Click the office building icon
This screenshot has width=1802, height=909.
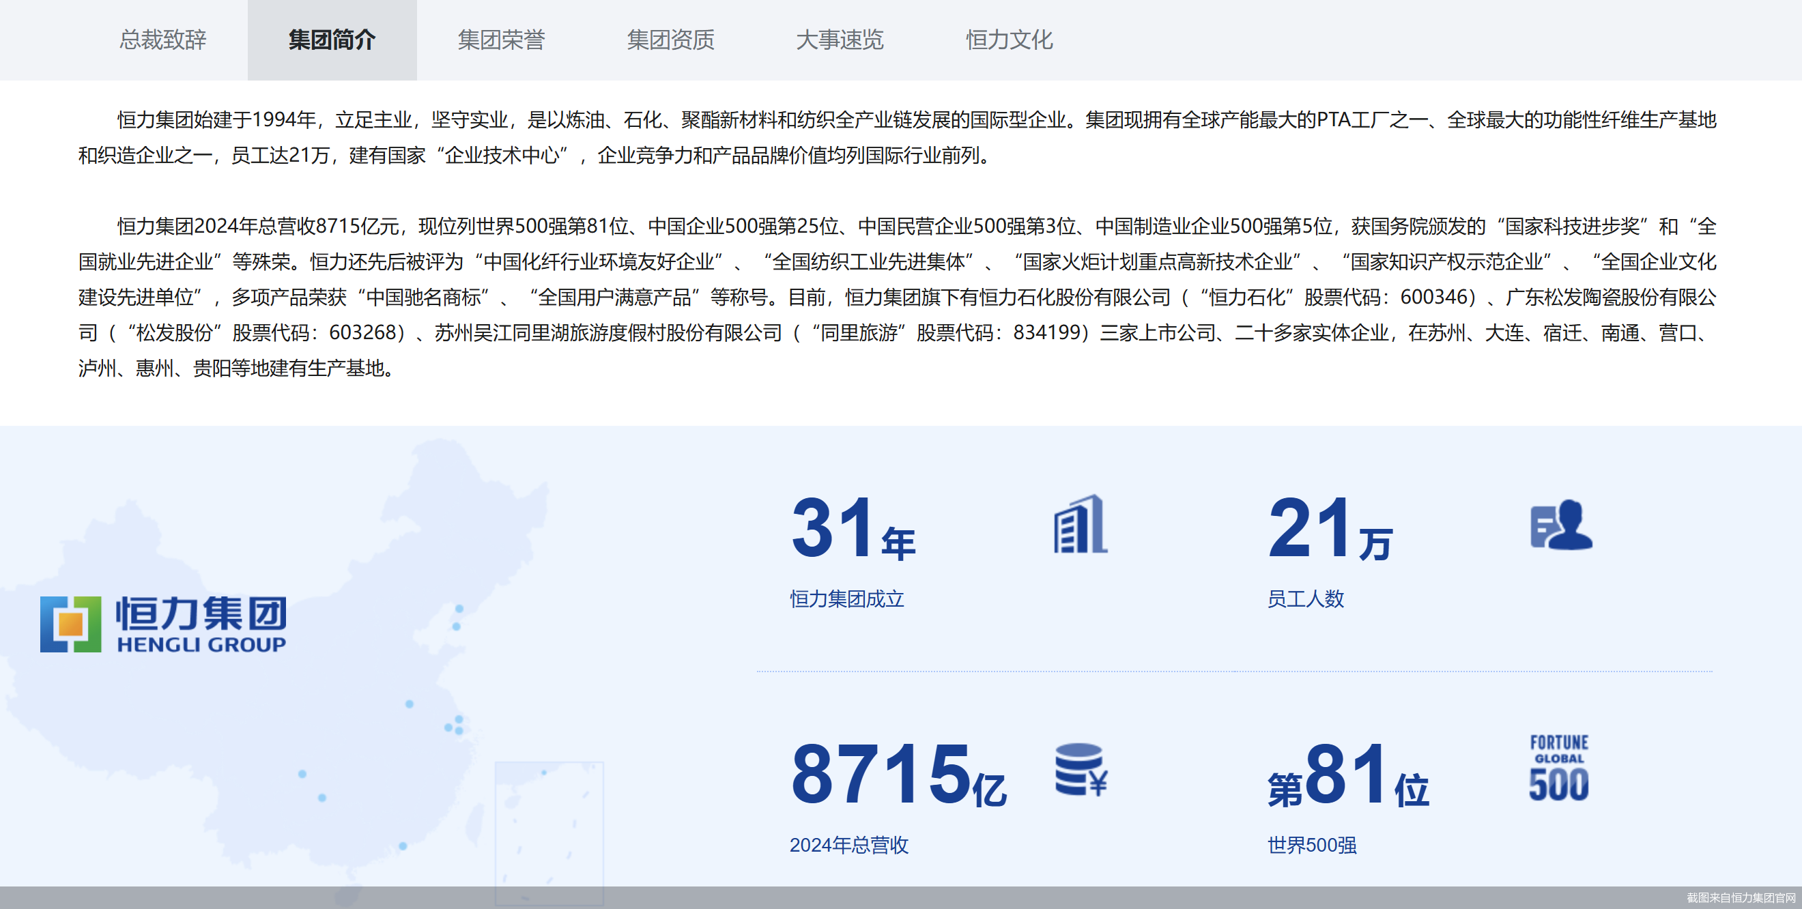tap(1080, 524)
